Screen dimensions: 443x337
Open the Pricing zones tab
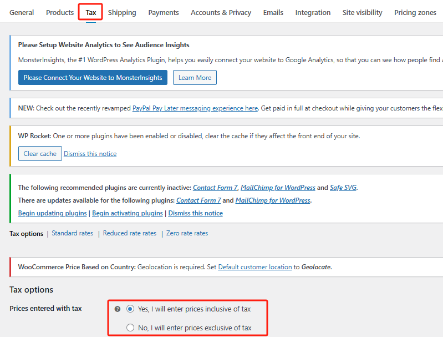415,12
